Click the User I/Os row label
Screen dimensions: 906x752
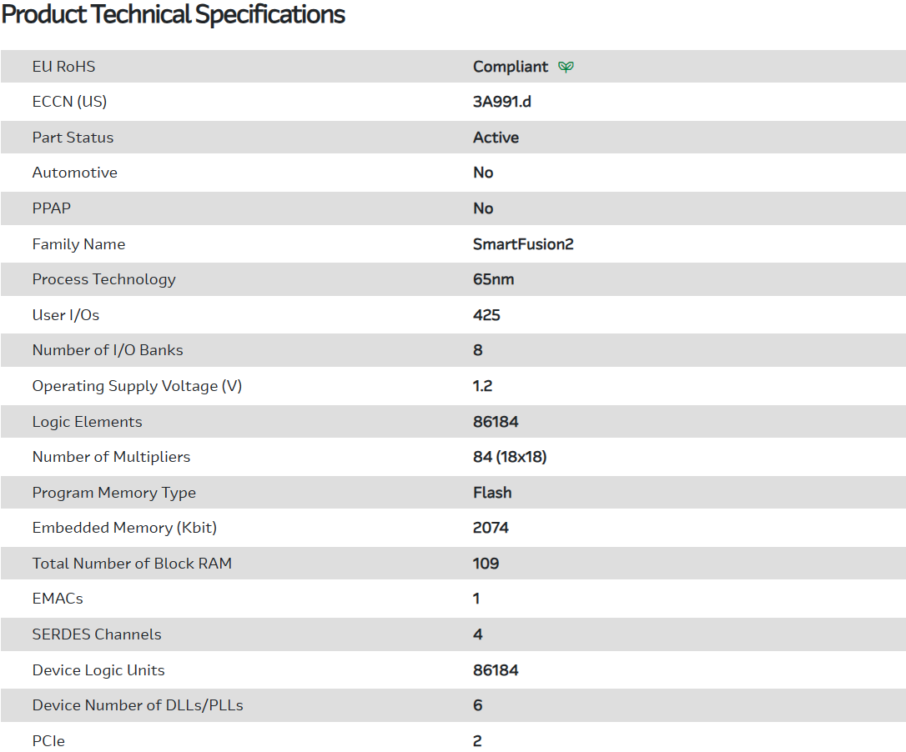tap(66, 315)
